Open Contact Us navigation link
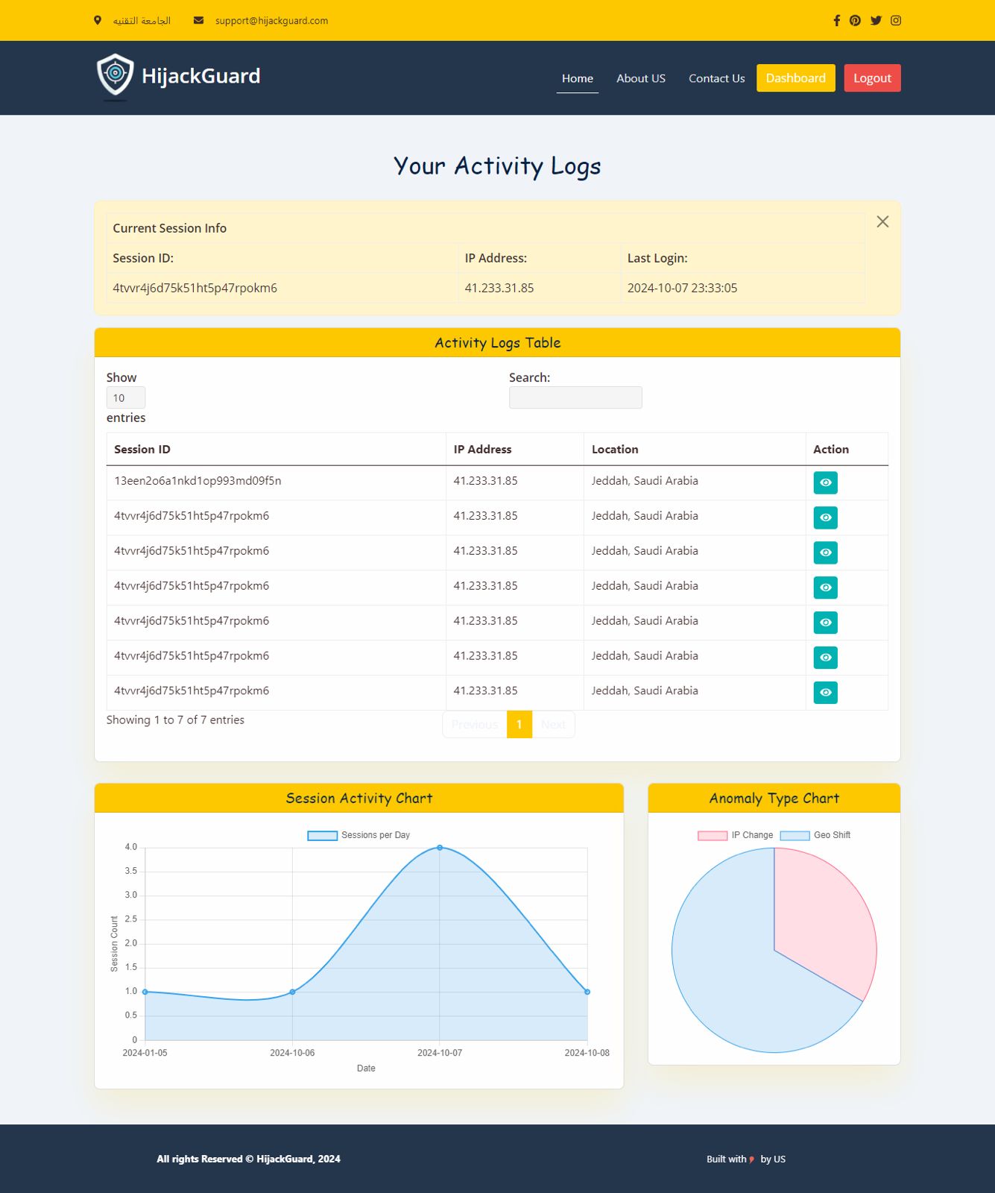Viewport: 995px width, 1193px height. pyautogui.click(x=716, y=78)
